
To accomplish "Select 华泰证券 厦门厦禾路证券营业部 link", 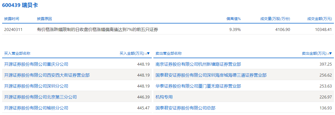I will click(x=198, y=86).
